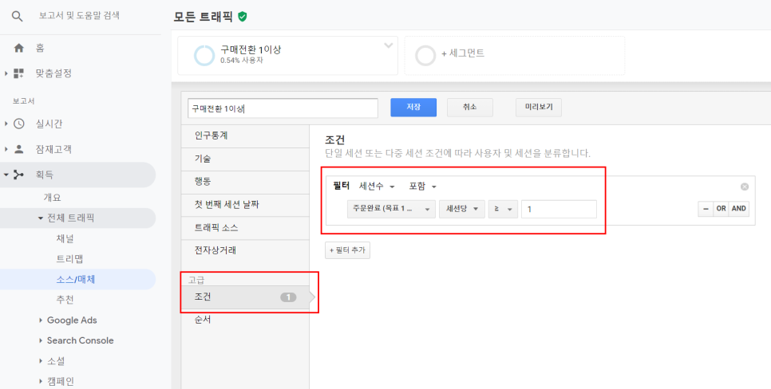Click the green verified shield icon
This screenshot has height=389, width=771.
(x=243, y=17)
